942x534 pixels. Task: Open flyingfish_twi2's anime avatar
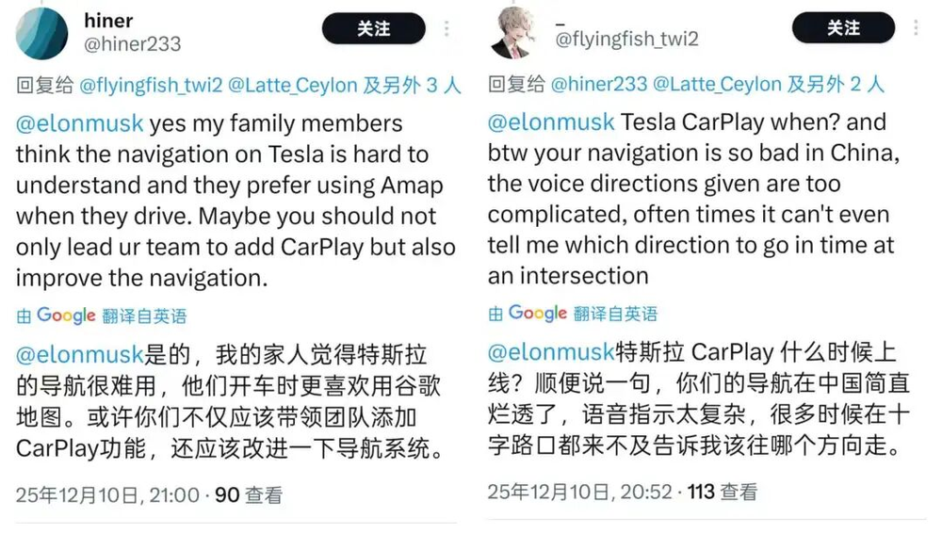512,32
